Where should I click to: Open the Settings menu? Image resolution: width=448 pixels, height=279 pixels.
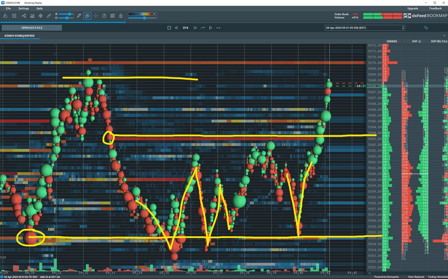tap(23, 8)
